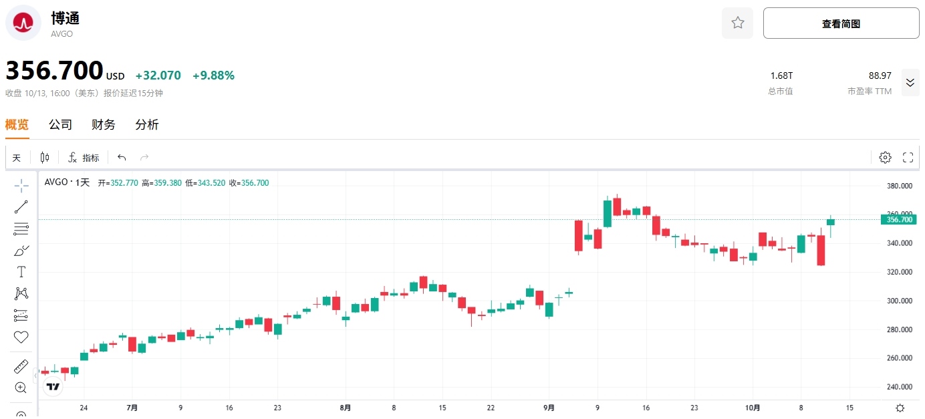
Task: Activate the ruler measure tool
Action: pos(21,366)
